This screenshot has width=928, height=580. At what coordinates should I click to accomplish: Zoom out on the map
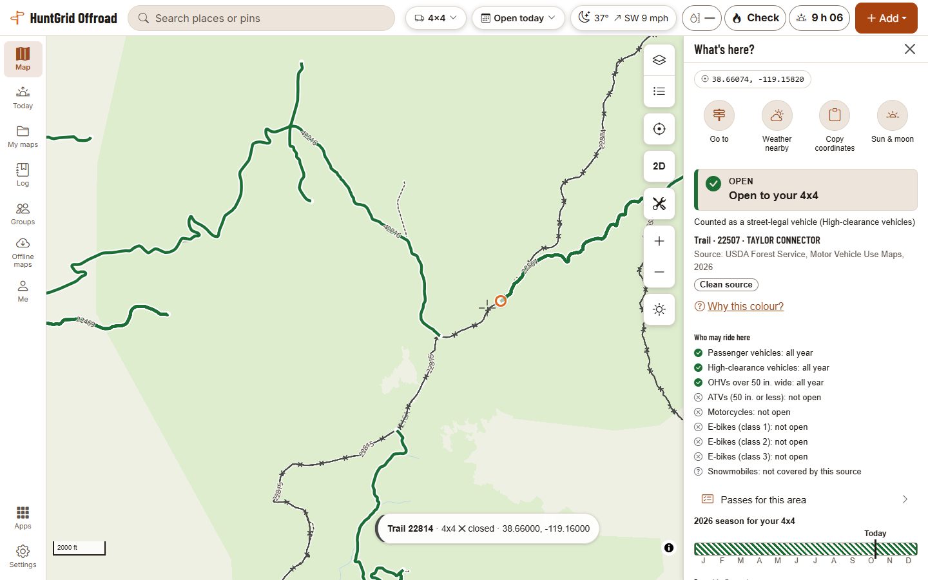click(659, 272)
